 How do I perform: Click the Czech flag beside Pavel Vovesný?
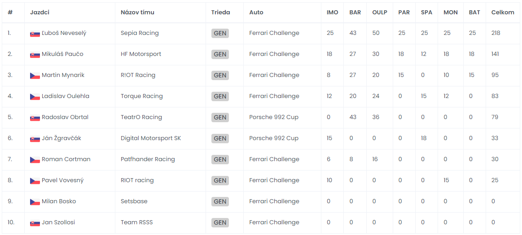coord(35,180)
